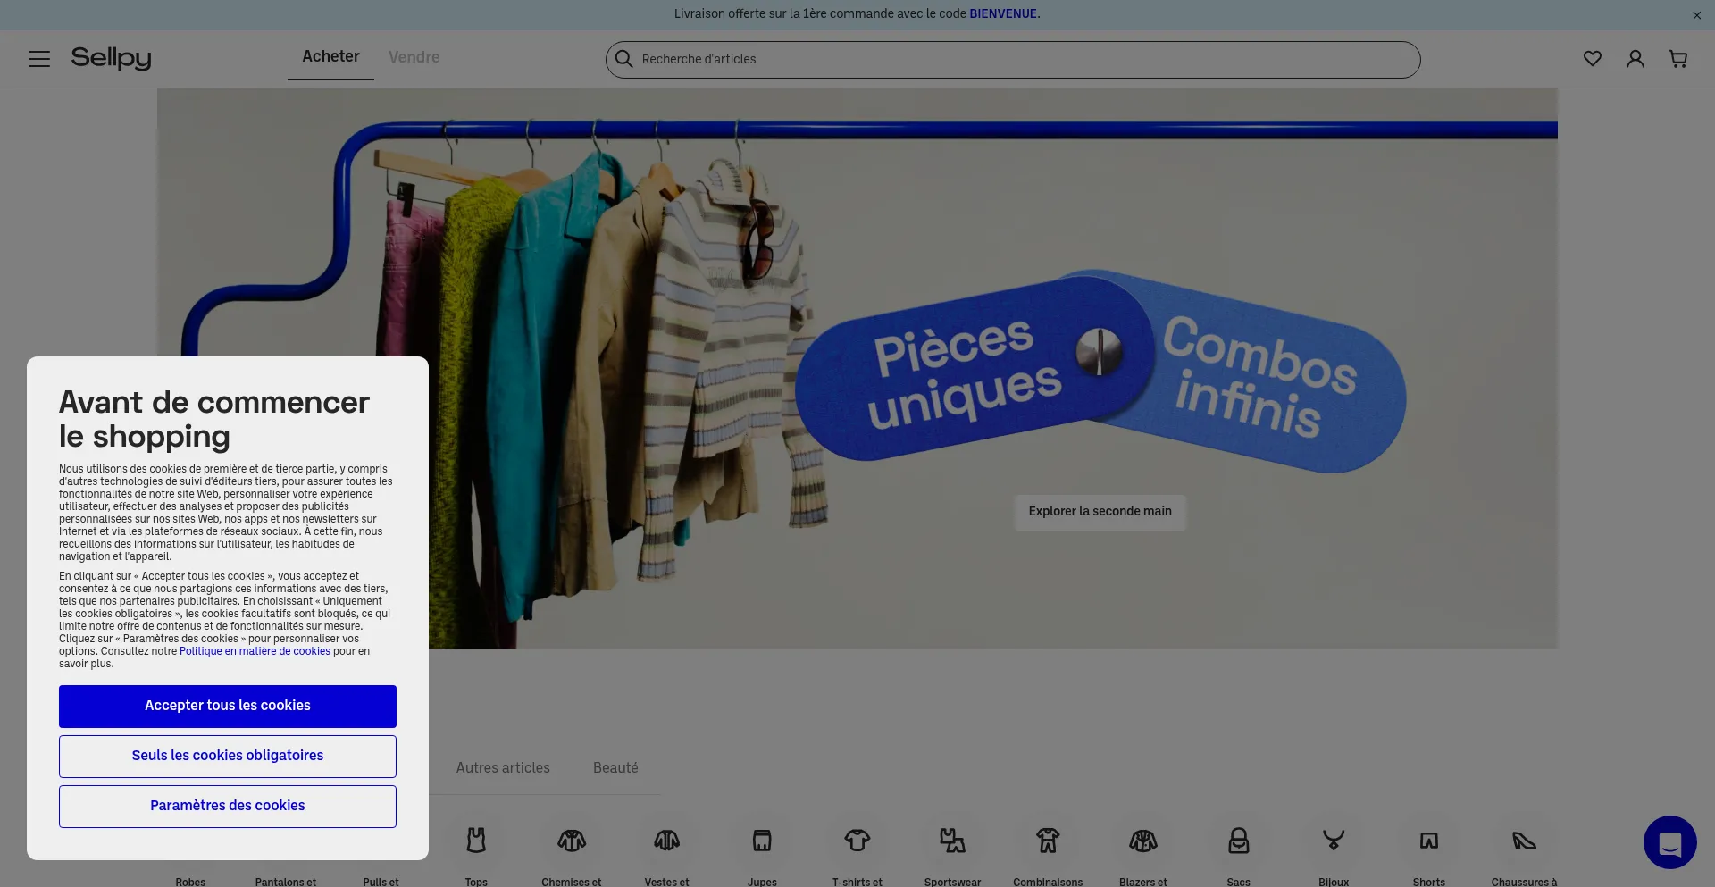Open Paramètres des cookies
This screenshot has width=1715, height=887.
228,806
